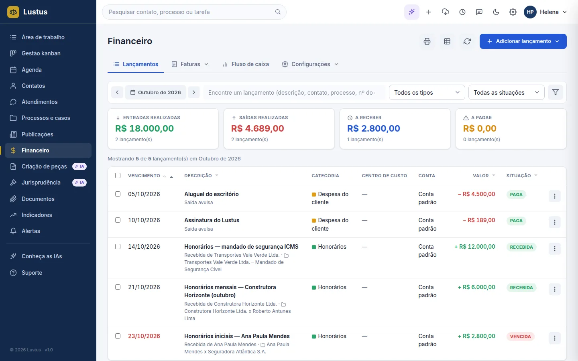This screenshot has height=361, width=578.
Task: Open the cloud download icon
Action: pyautogui.click(x=446, y=12)
